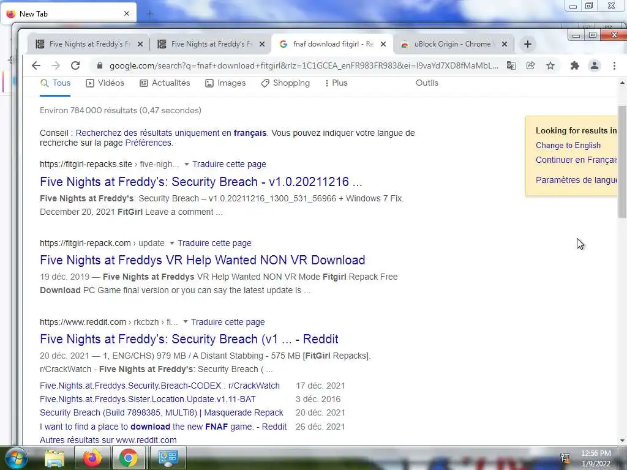Click Continuer en Français
The image size is (627, 470).
pyautogui.click(x=577, y=160)
